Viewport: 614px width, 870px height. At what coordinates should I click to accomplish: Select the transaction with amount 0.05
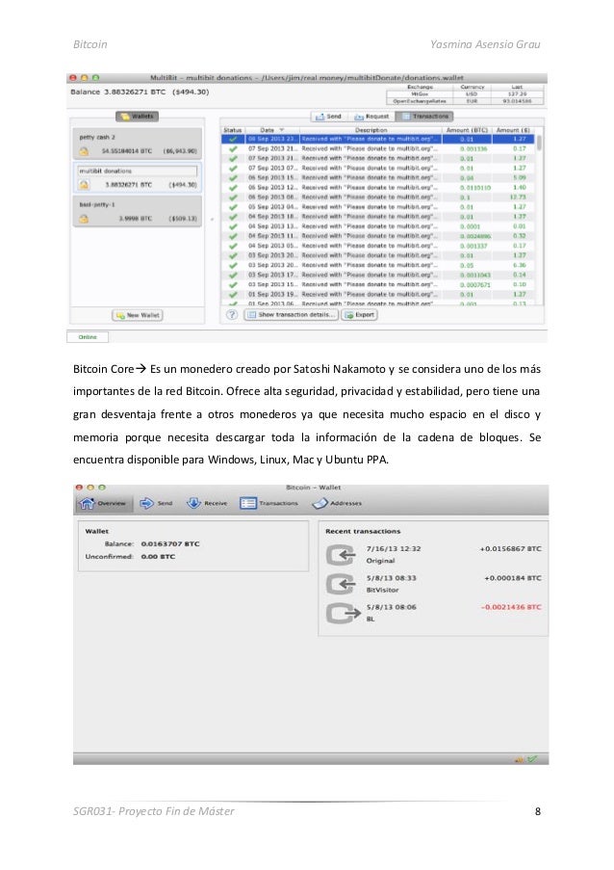tap(377, 265)
